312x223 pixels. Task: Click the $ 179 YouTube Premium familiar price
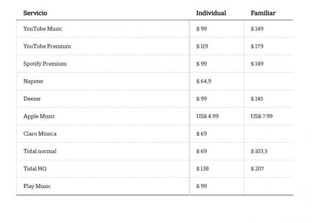(x=257, y=46)
